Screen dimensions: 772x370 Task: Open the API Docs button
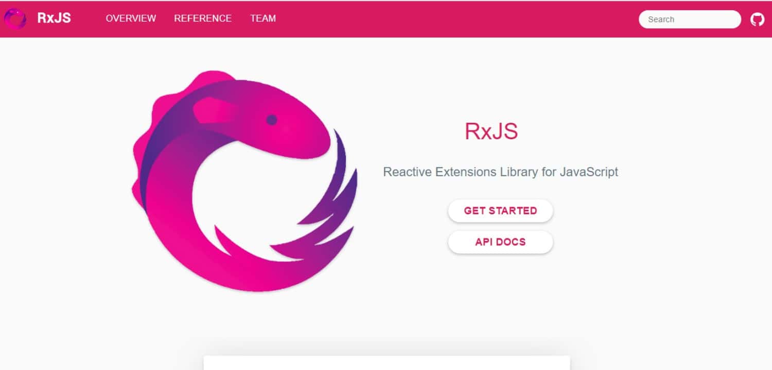tap(500, 242)
